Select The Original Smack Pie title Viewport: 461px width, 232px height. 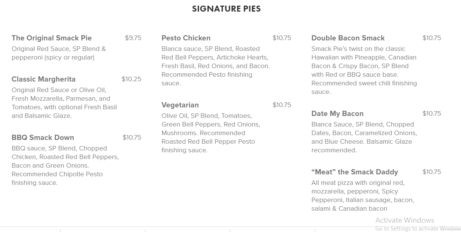(52, 38)
